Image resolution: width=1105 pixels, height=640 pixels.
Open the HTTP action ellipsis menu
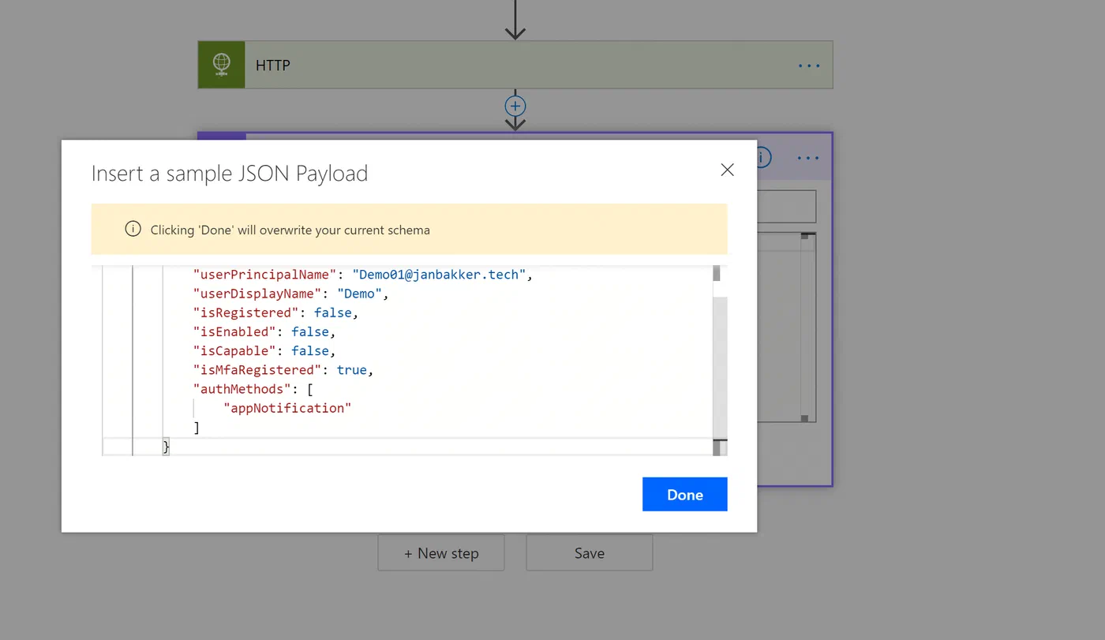point(809,65)
